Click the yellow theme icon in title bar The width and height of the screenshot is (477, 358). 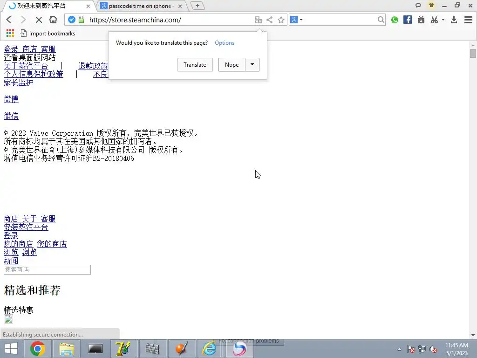[x=431, y=5]
